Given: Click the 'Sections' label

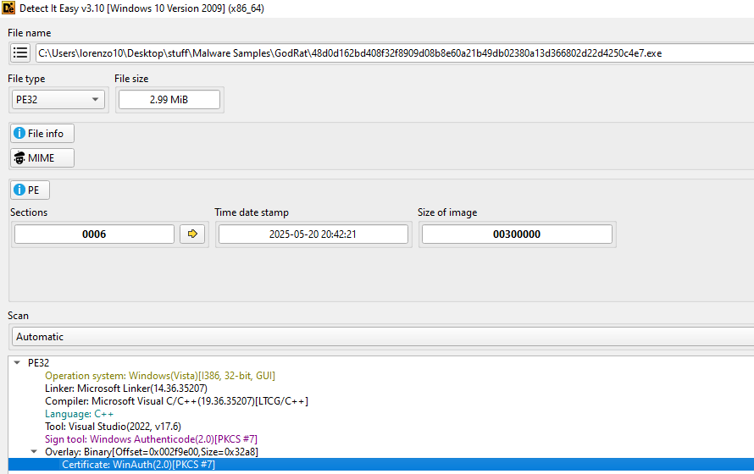Looking at the screenshot, I should [x=29, y=212].
